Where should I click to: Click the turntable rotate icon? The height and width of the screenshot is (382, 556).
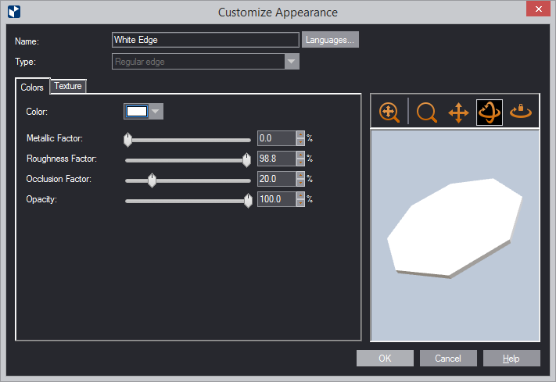coord(521,112)
